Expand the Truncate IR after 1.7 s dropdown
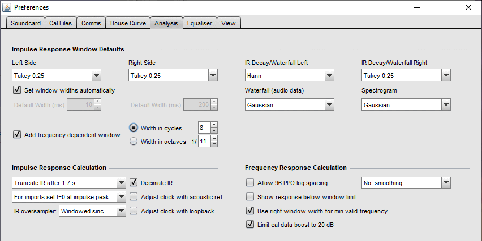This screenshot has width=482, height=241. click(x=121, y=183)
